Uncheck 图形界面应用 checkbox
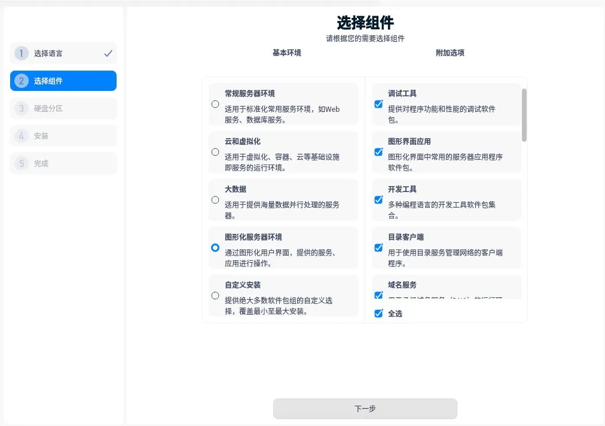This screenshot has width=605, height=426. tap(378, 152)
